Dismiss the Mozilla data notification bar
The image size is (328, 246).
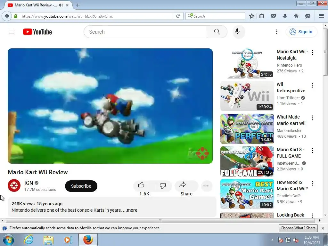click(323, 228)
